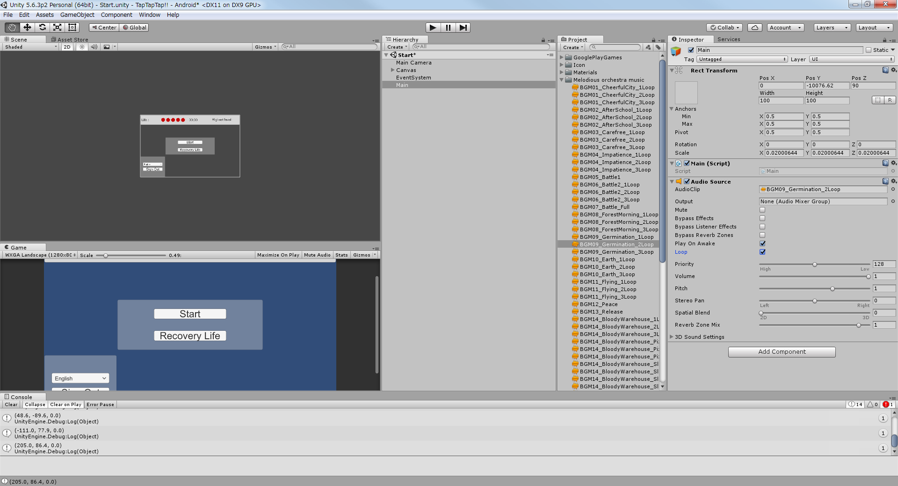Image resolution: width=898 pixels, height=486 pixels.
Task: Expand 3D Sound Settings
Action: [672, 337]
